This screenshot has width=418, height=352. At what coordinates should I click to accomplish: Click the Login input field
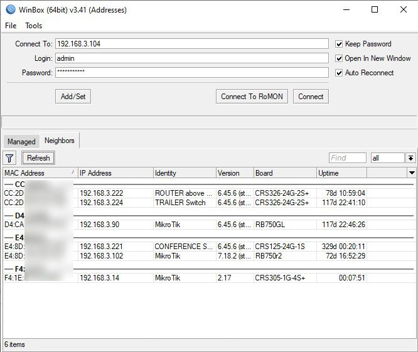[192, 58]
